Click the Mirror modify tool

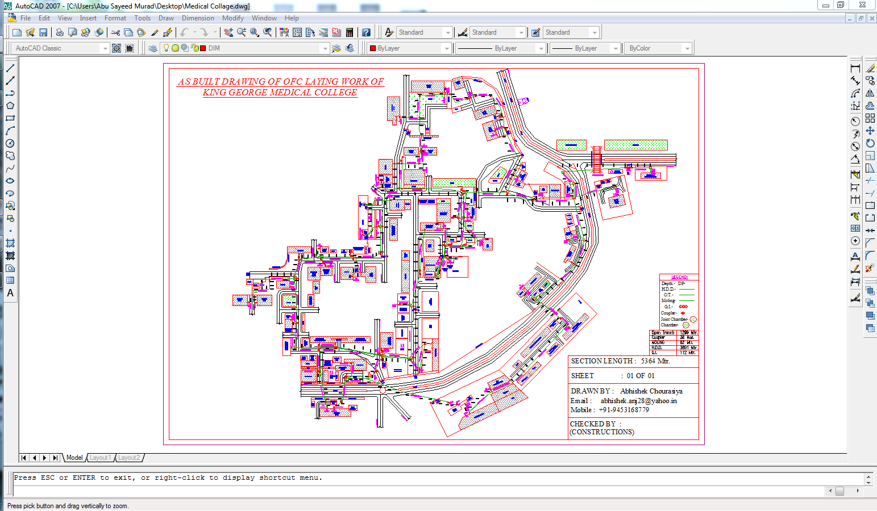(870, 93)
